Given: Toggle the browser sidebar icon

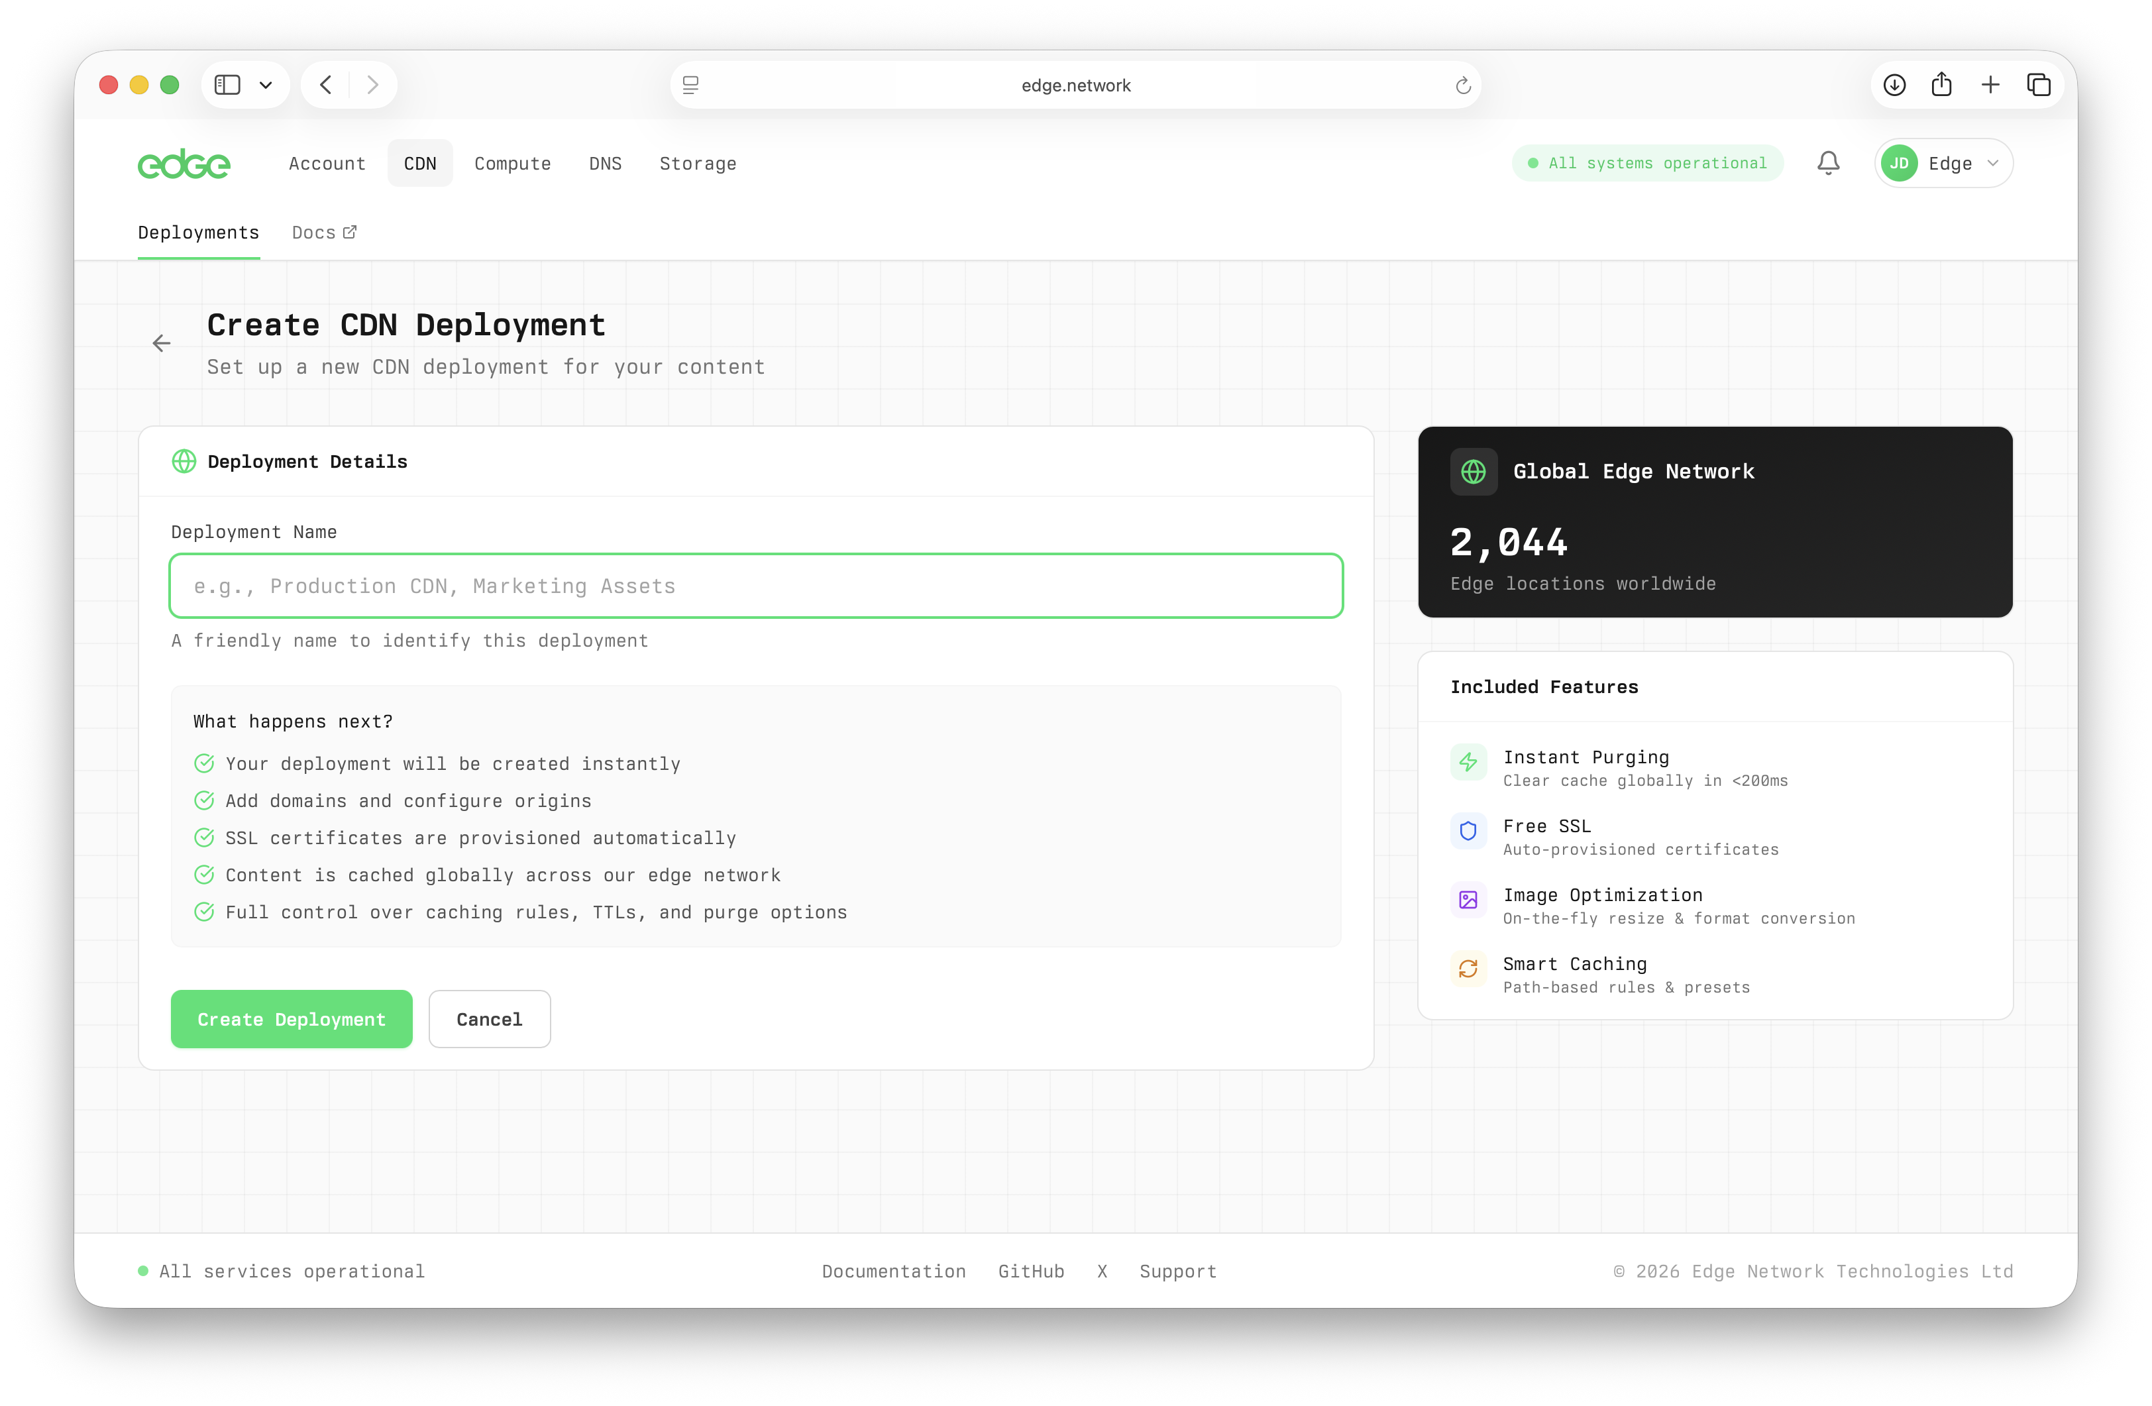Looking at the screenshot, I should click(227, 84).
